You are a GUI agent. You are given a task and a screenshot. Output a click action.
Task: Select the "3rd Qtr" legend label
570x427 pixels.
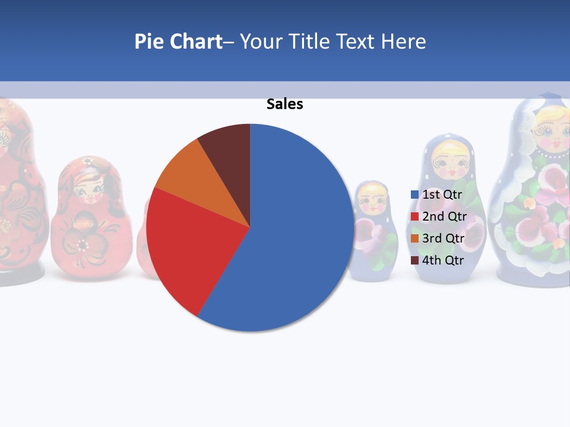(443, 238)
